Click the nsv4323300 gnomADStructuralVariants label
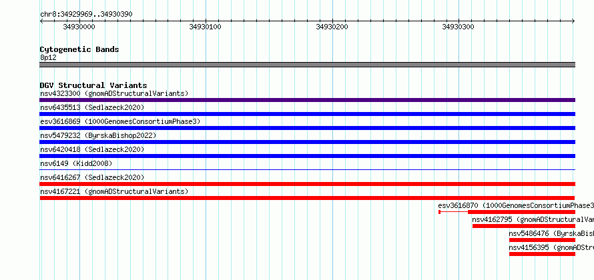This screenshot has width=594, height=280. pos(114,93)
